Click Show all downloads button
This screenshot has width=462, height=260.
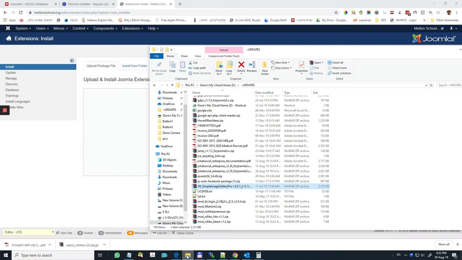444,244
